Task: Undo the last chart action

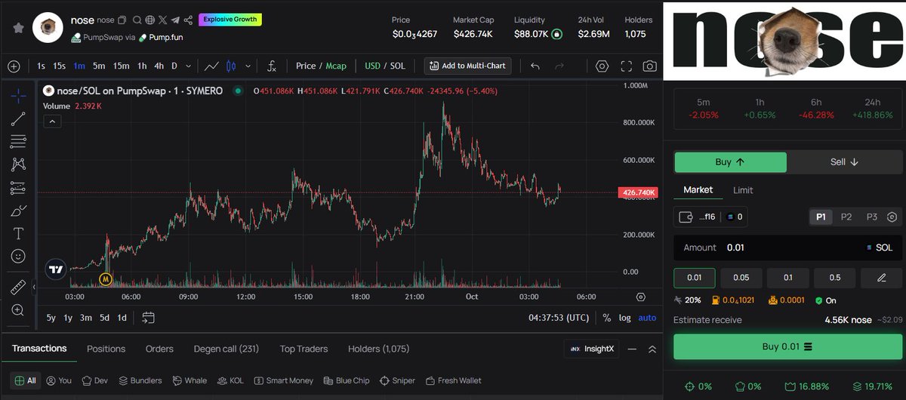Action: coord(535,66)
